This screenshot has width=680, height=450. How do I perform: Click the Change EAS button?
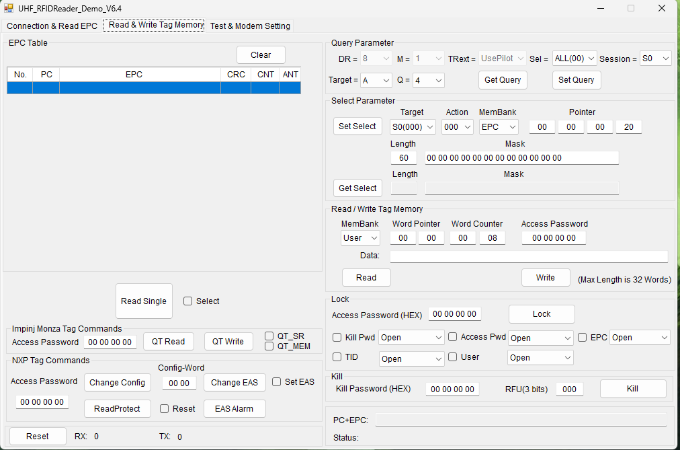(x=235, y=382)
